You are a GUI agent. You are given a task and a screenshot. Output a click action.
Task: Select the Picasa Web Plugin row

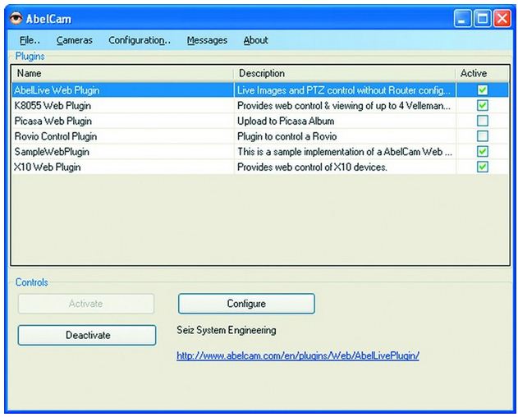260,121
